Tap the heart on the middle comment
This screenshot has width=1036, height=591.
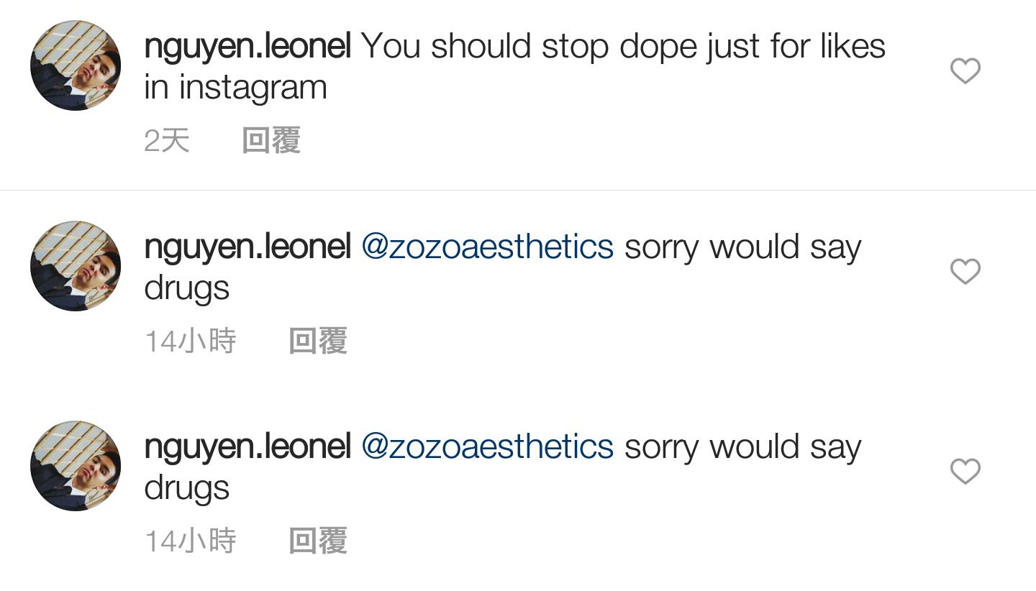[965, 271]
